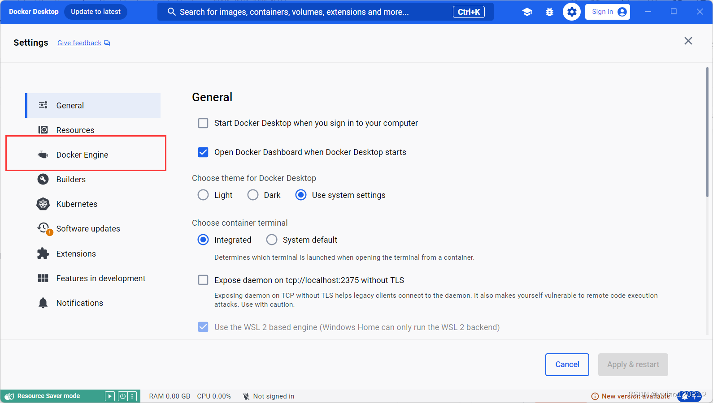Select Use system settings theme option
The width and height of the screenshot is (713, 403).
(301, 195)
